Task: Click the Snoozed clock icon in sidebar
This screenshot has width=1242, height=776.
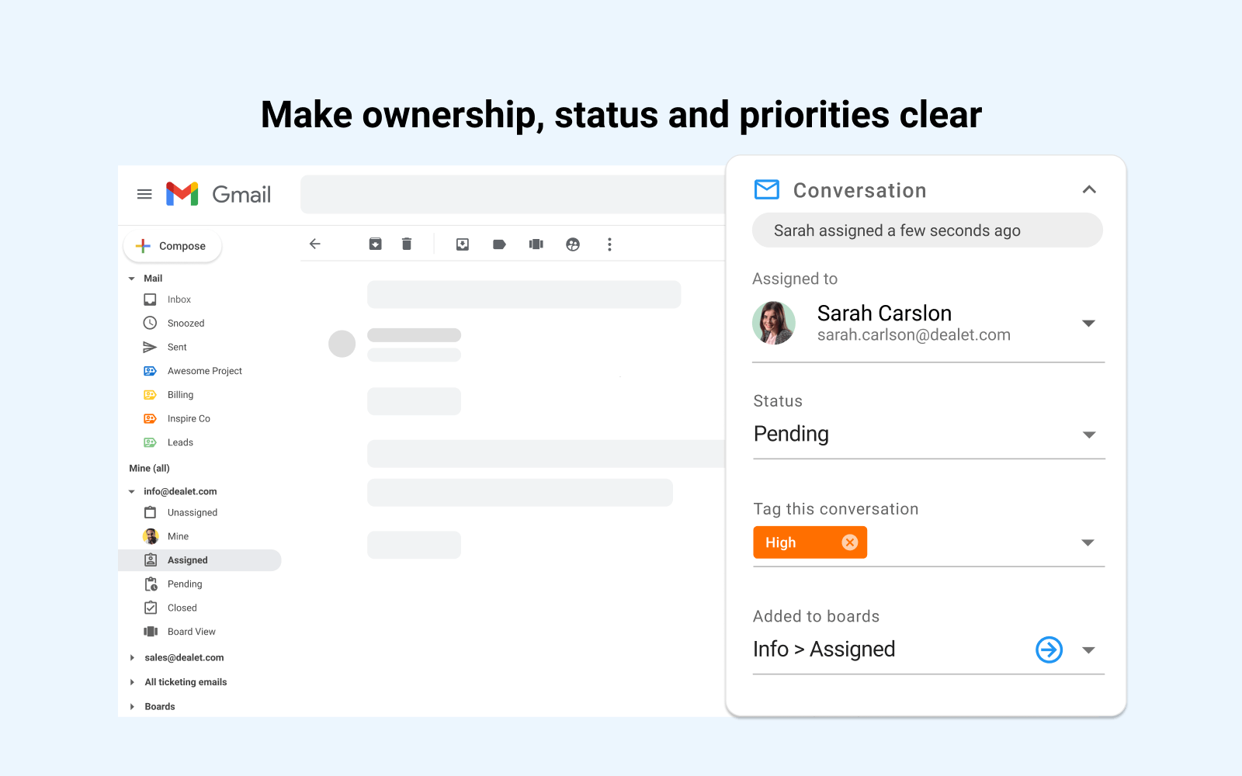Action: [149, 323]
